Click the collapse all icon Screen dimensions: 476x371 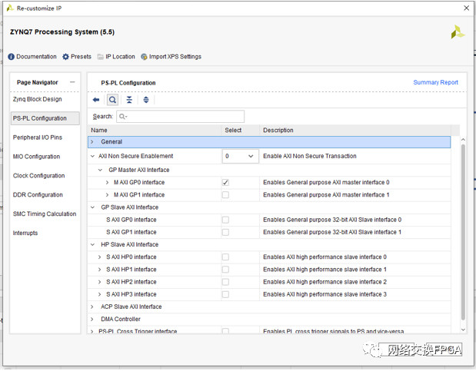click(129, 100)
